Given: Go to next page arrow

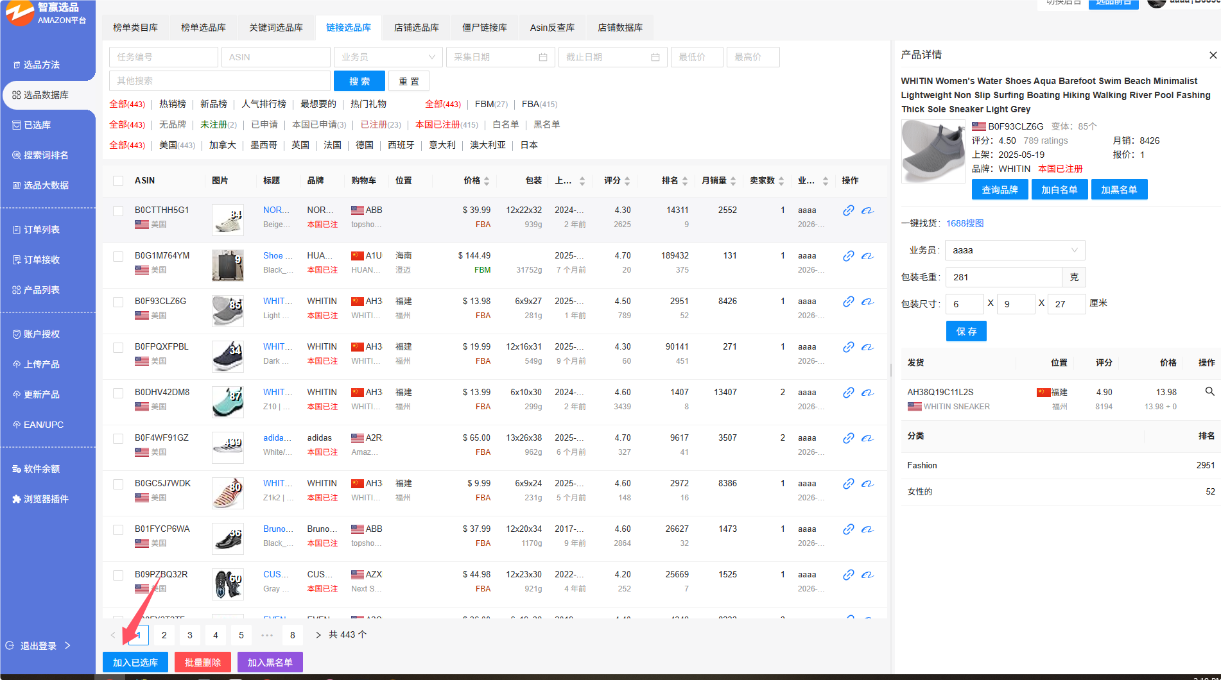Looking at the screenshot, I should pyautogui.click(x=318, y=635).
